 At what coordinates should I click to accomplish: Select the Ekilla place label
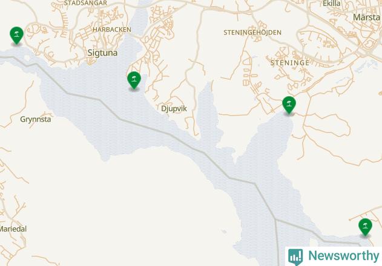pos(332,4)
